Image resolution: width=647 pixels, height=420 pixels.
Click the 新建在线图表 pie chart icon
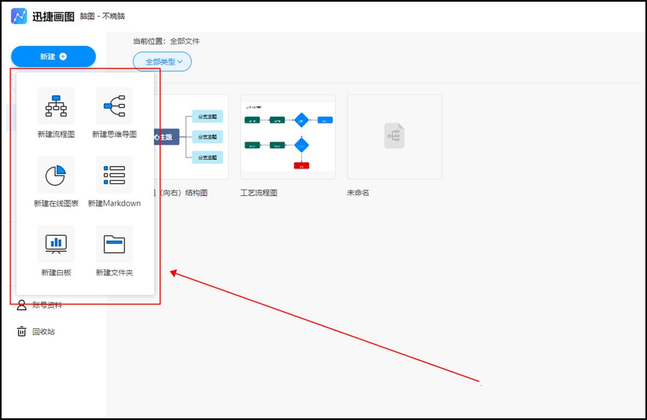click(56, 175)
